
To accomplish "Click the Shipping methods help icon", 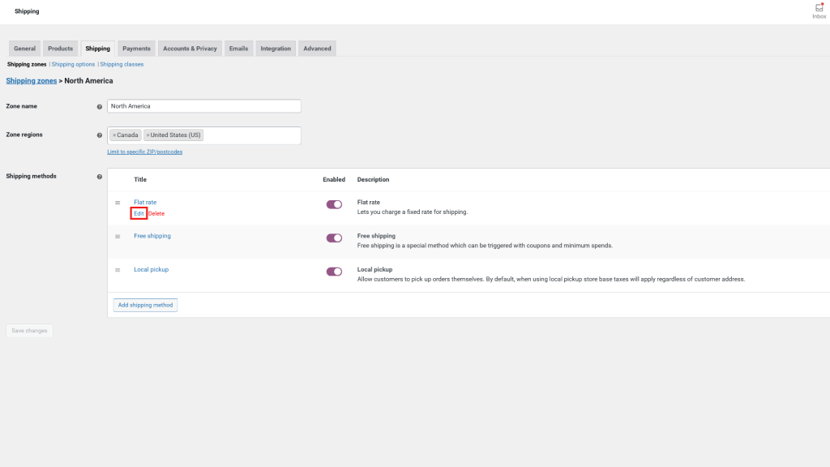I will (x=100, y=177).
